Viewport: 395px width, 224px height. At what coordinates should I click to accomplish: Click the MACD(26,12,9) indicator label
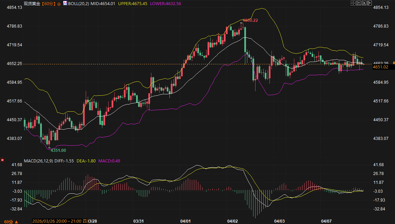pyautogui.click(x=39, y=161)
